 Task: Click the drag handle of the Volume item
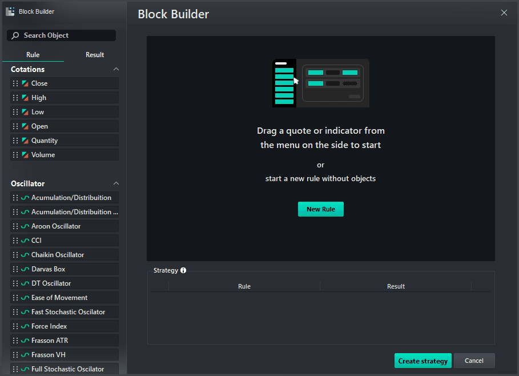coord(15,155)
